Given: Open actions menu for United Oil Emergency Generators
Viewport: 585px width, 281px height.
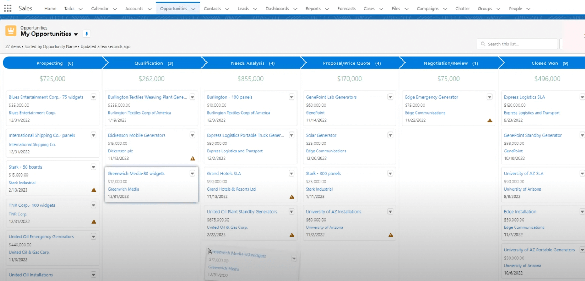Looking at the screenshot, I should pos(94,237).
